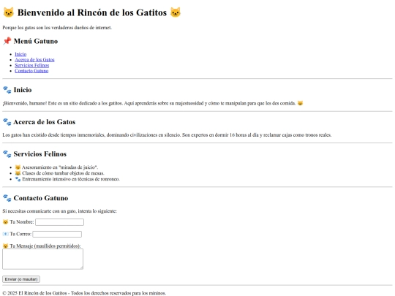395x296 pixels.
Task: Click into the Tu Nombre field
Action: 59,222
